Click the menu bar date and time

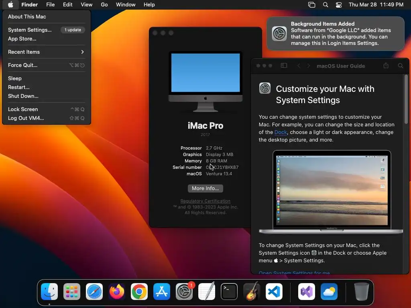point(376,5)
